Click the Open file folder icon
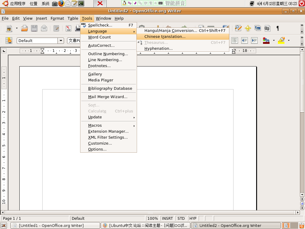 (x=24, y=28)
